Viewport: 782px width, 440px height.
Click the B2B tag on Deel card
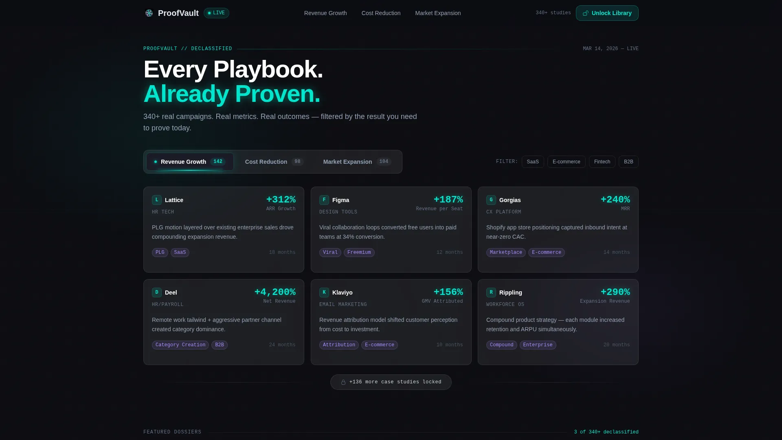click(x=220, y=345)
